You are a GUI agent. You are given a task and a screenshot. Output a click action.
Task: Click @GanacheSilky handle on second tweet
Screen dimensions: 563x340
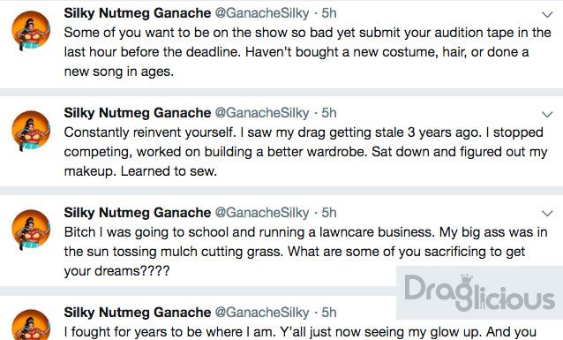point(262,113)
